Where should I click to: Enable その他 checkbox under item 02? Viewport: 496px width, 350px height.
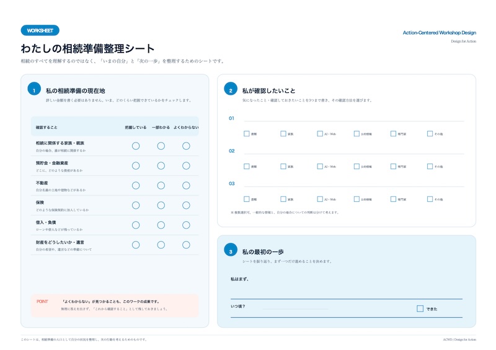(x=430, y=166)
